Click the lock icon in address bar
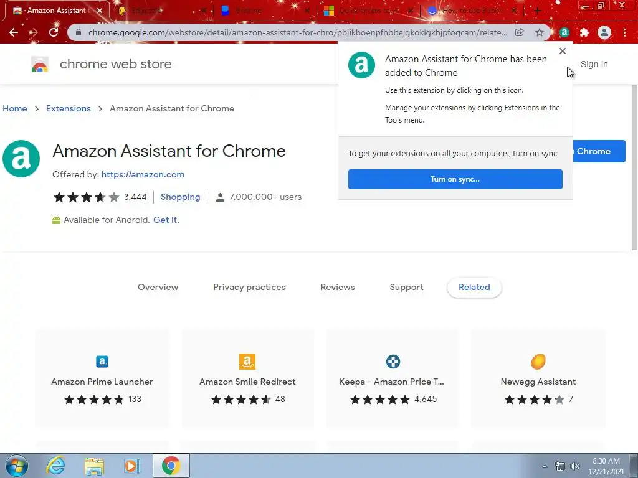 79,32
